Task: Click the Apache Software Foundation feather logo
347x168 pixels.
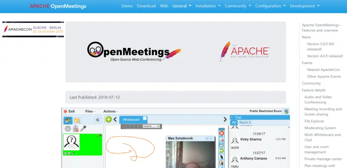Action: (245, 51)
